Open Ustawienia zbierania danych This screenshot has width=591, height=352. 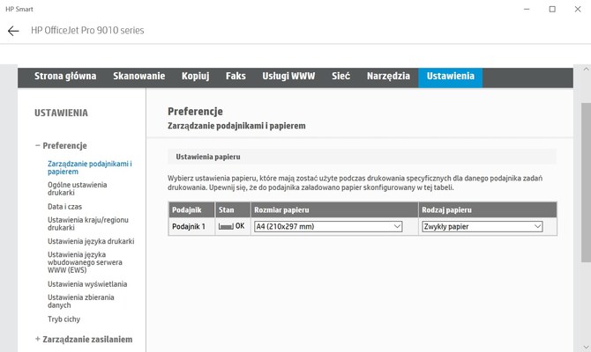coord(80,301)
